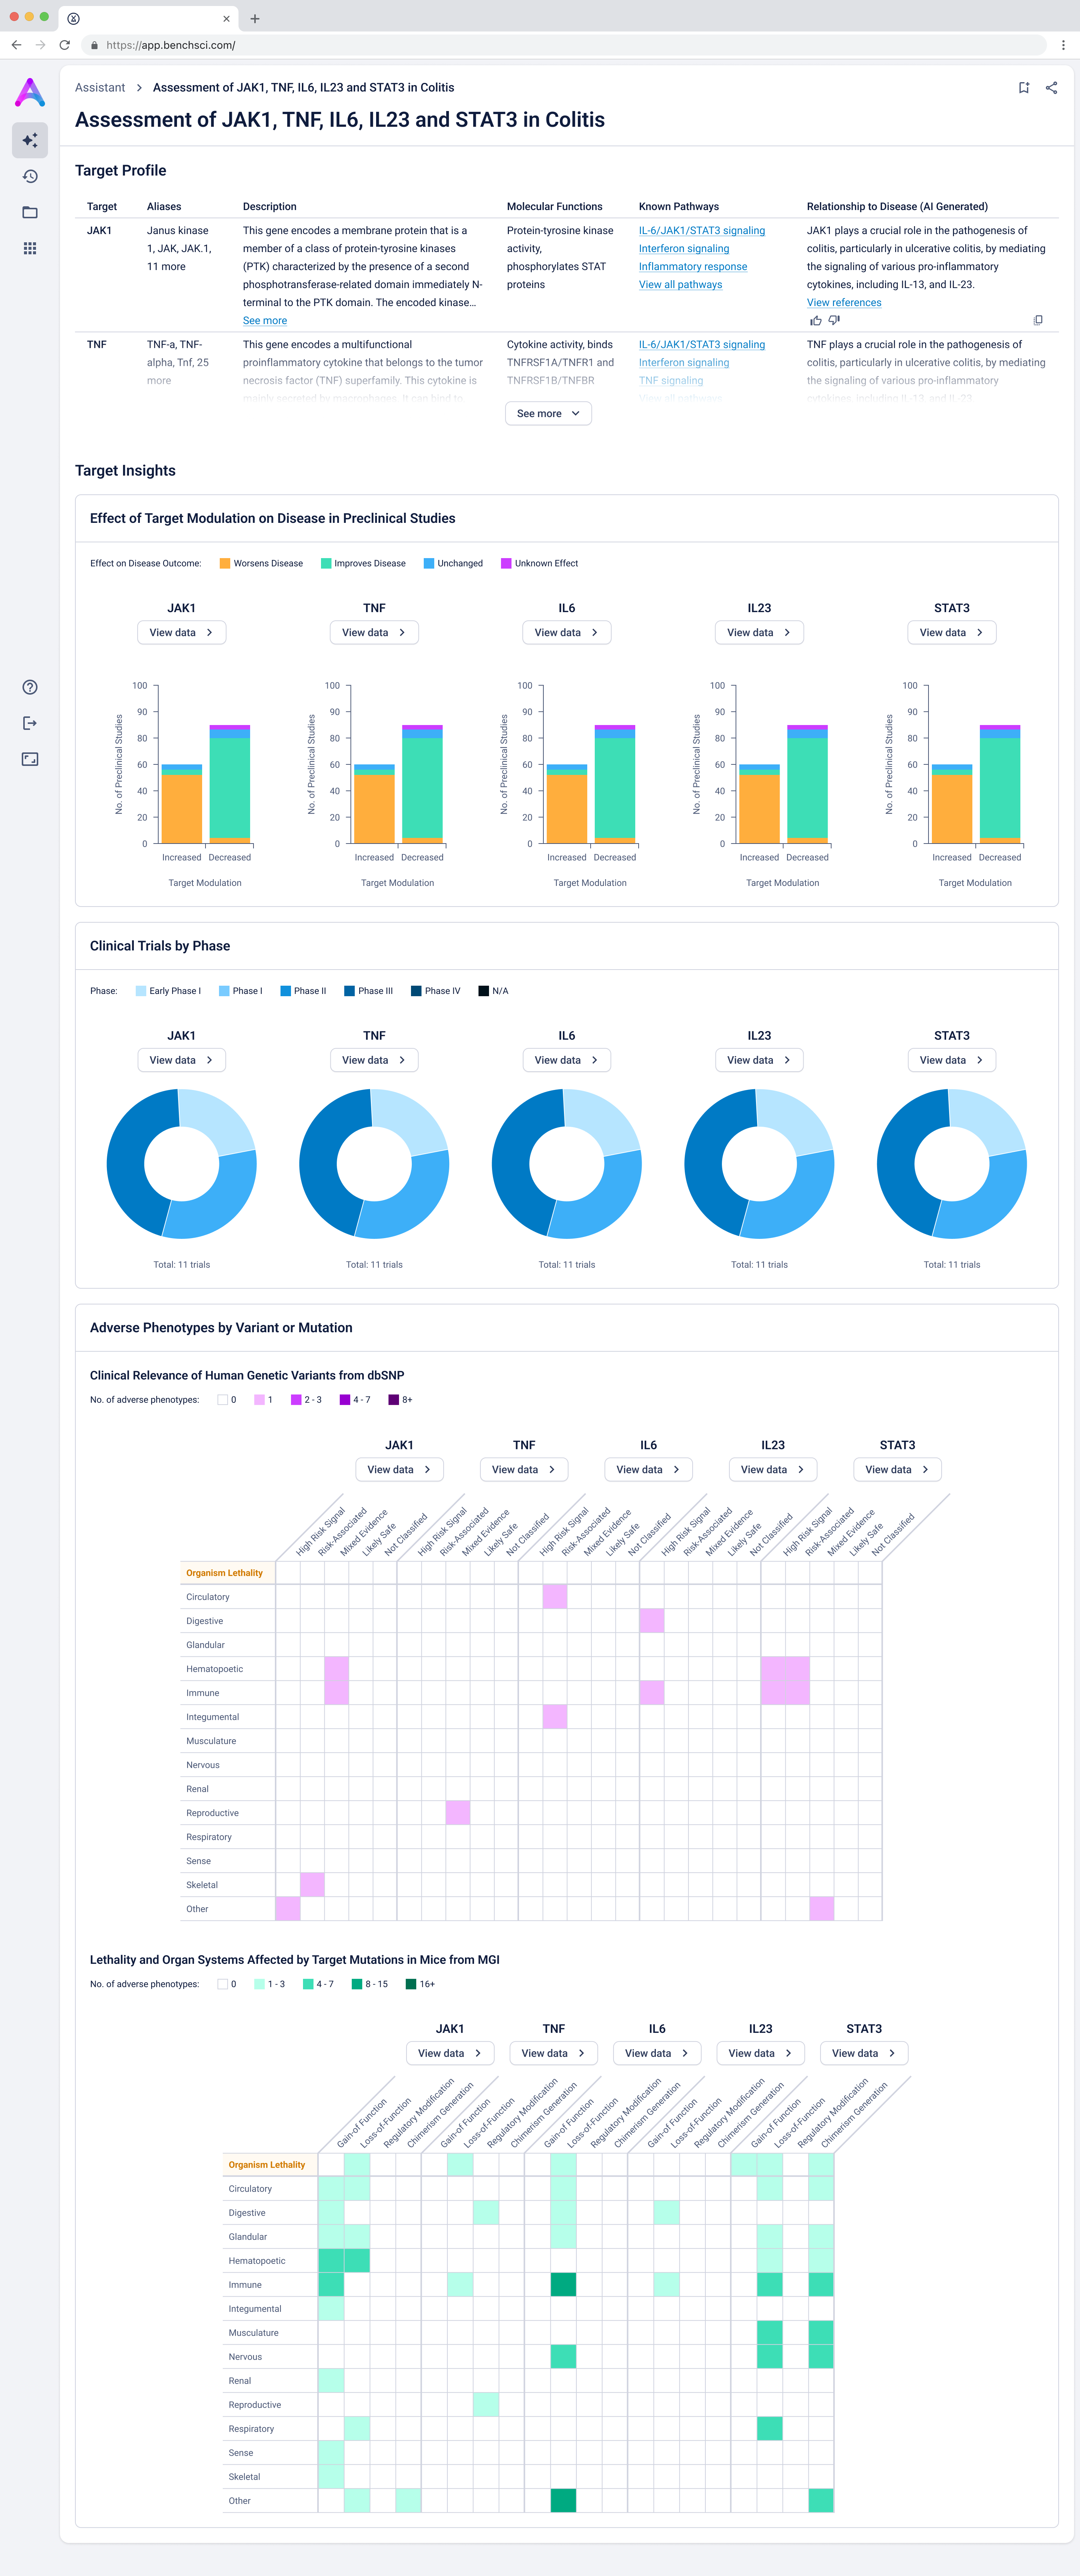Click the logout icon in sidebar
This screenshot has width=1080, height=2576.
[30, 723]
